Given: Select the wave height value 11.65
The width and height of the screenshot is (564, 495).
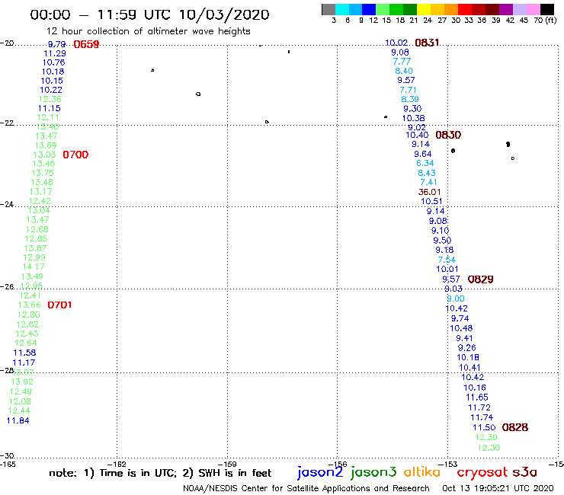Looking at the screenshot, I should tap(477, 398).
